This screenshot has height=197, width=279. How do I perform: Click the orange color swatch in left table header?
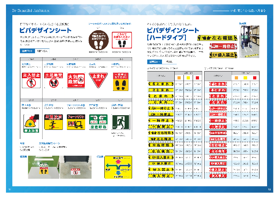coord(179,77)
